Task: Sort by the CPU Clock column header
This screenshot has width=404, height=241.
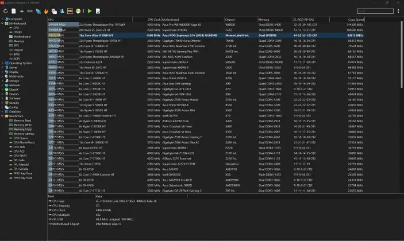Action: [147, 20]
